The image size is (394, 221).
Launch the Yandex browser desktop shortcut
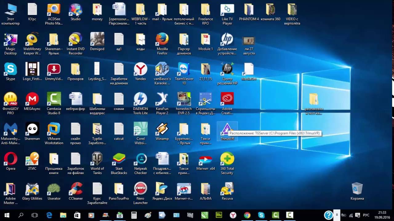[x=140, y=72]
